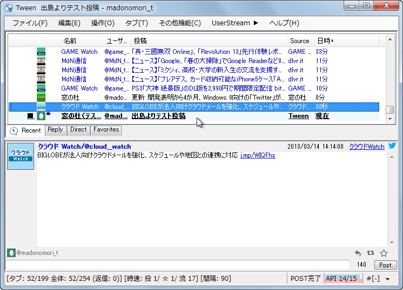Click avatar of 出島よりテスト投稿 row
Screen dimensions: 403x290
(x=41, y=116)
